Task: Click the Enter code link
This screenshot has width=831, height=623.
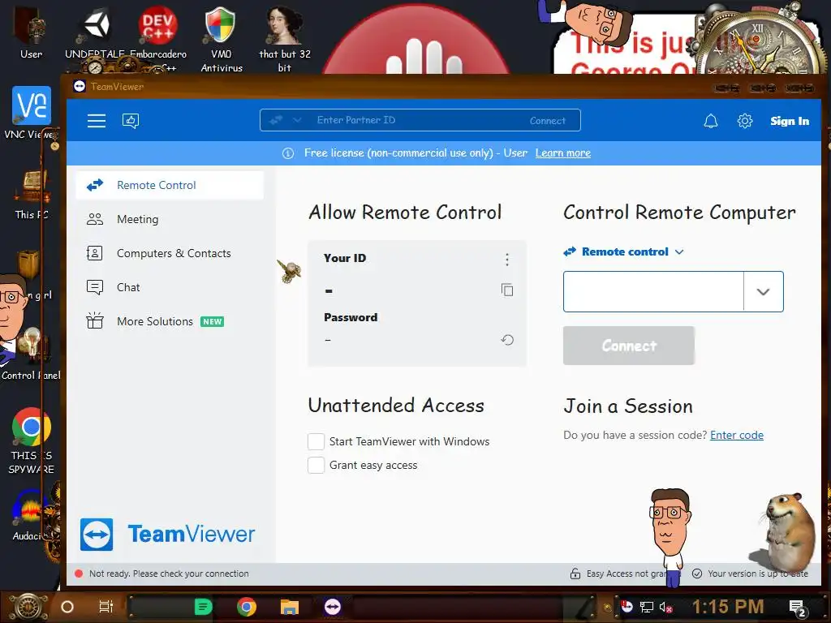Action: coord(737,435)
